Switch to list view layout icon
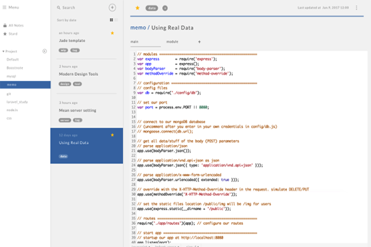Screen dimensions: 371x247 116,20
